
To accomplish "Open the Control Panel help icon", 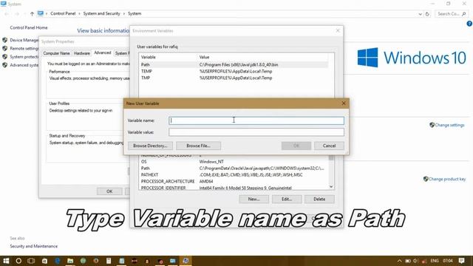I will tap(469, 24).
